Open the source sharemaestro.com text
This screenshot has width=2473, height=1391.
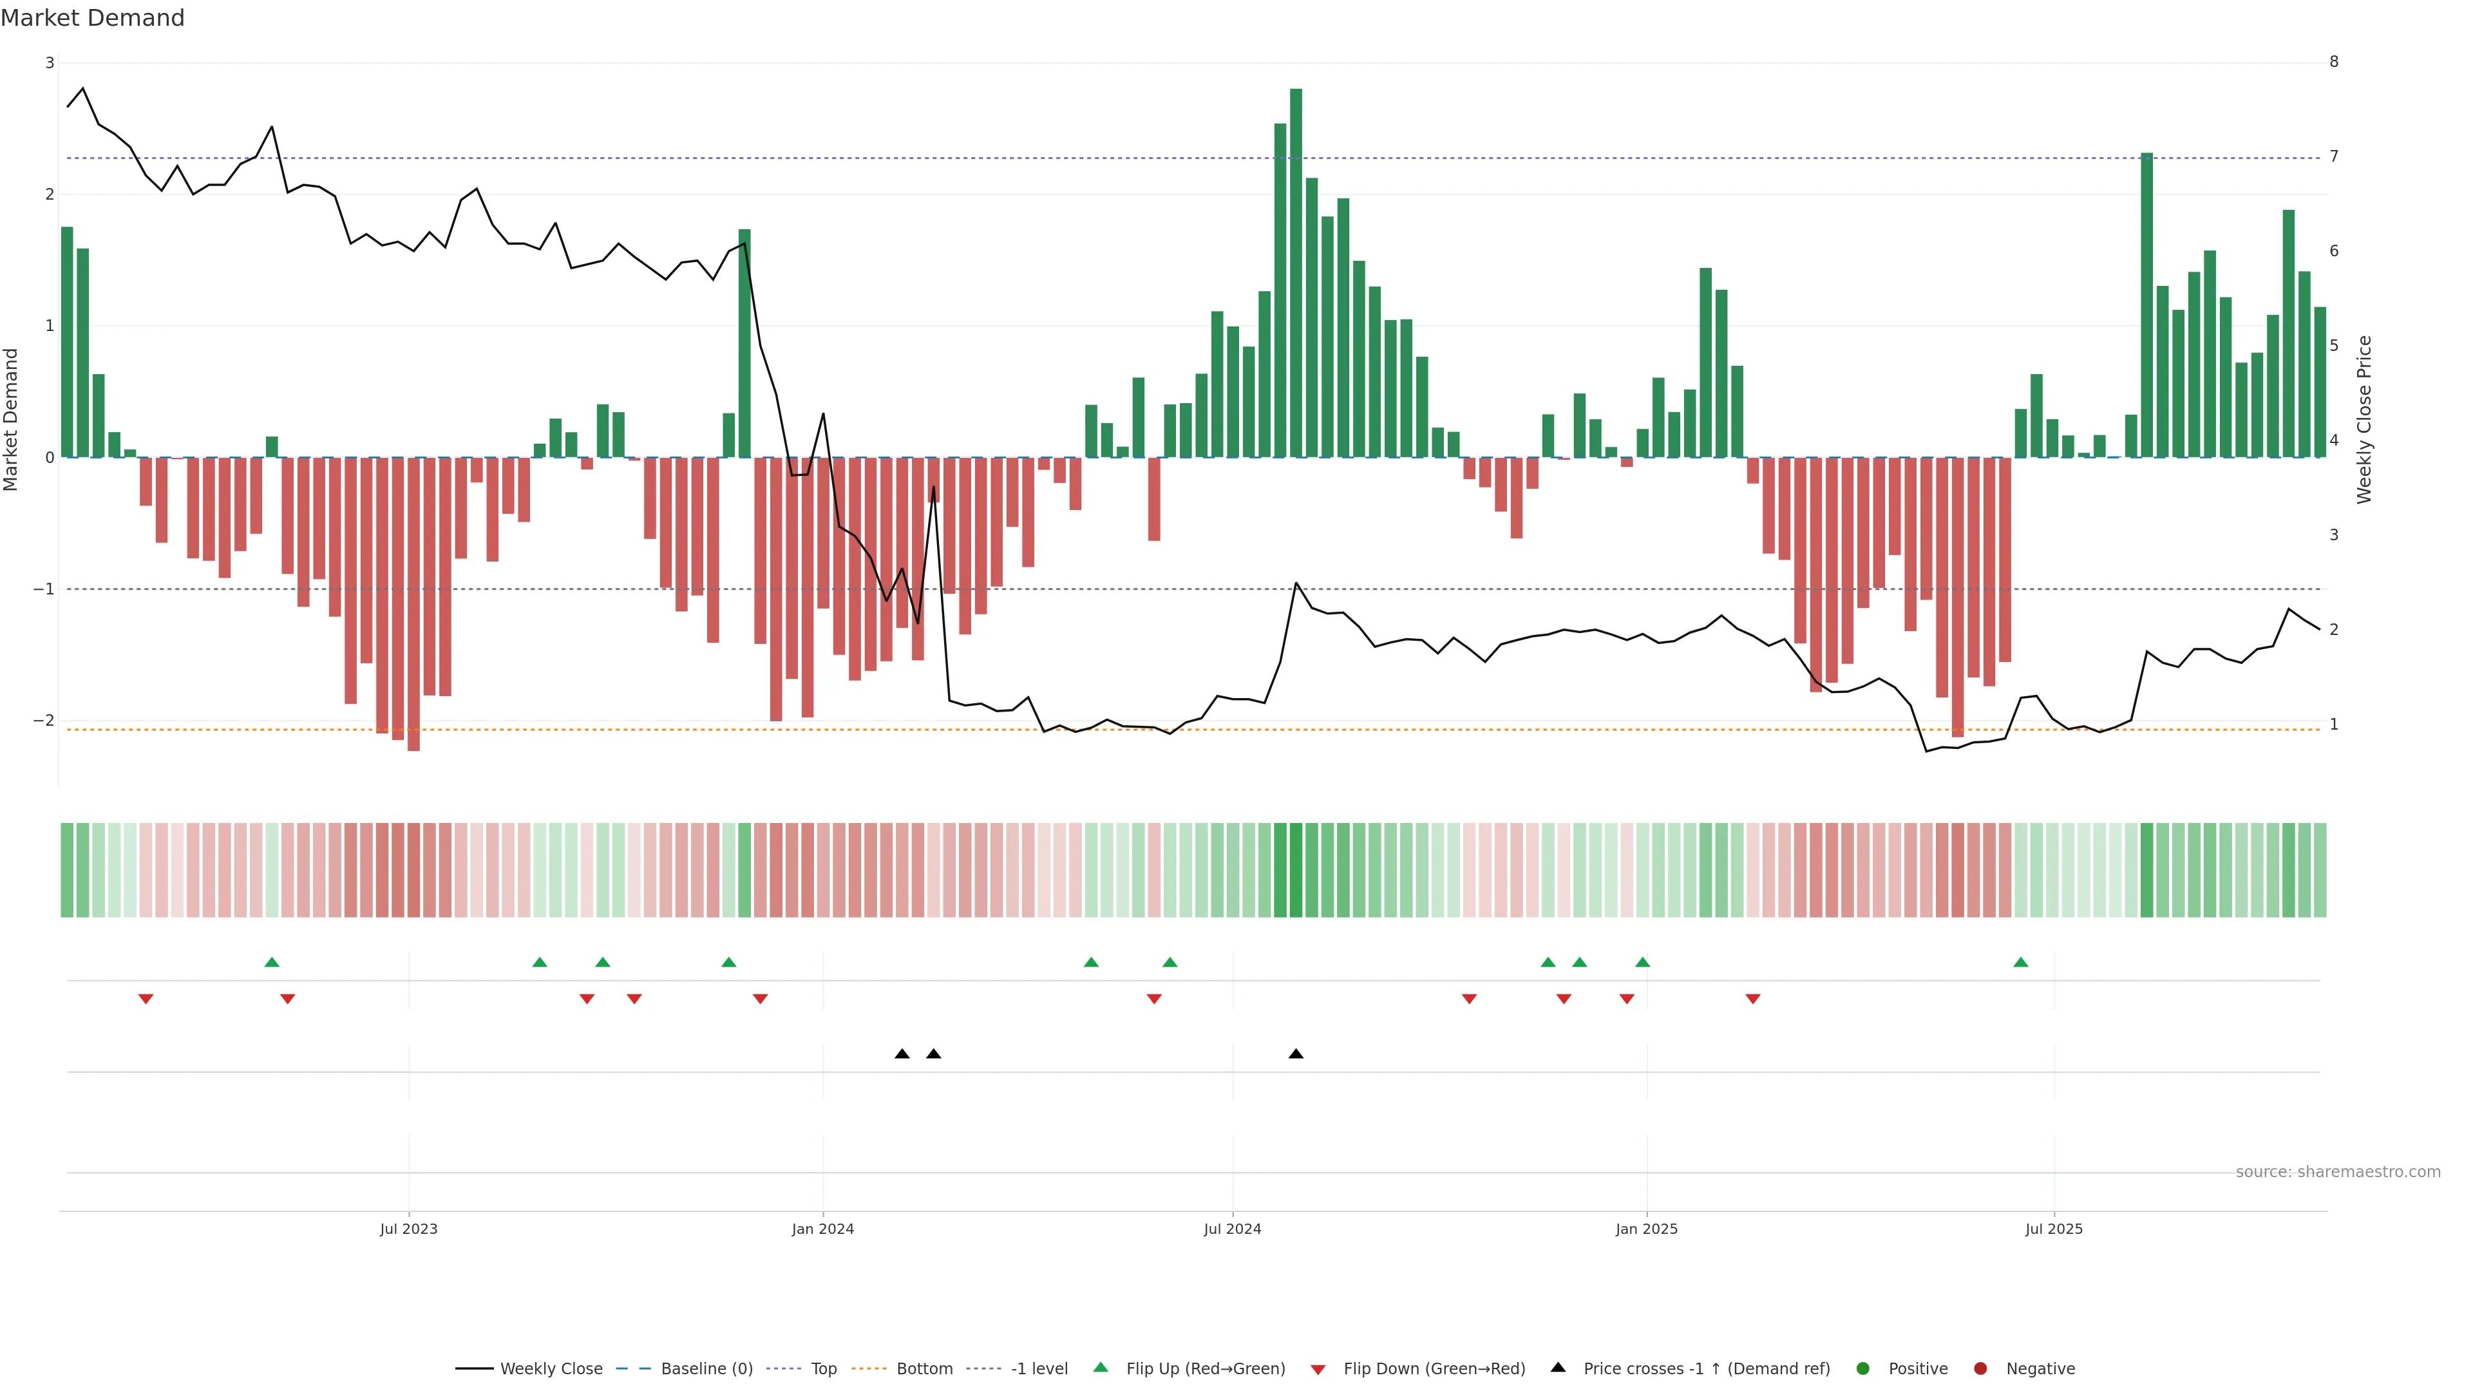click(2338, 1171)
